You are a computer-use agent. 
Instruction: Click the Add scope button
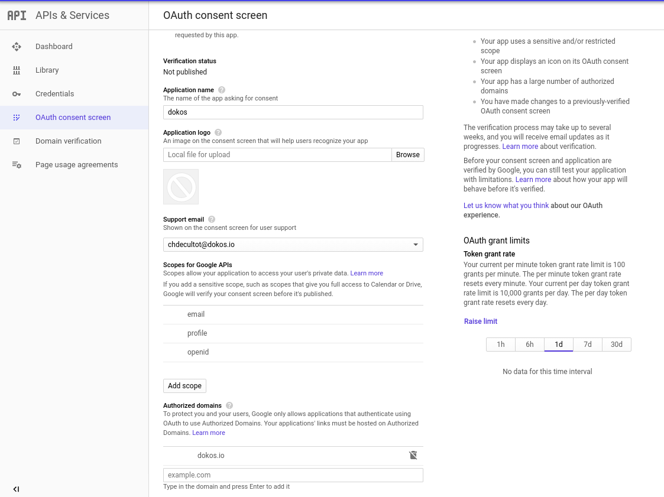pos(184,385)
